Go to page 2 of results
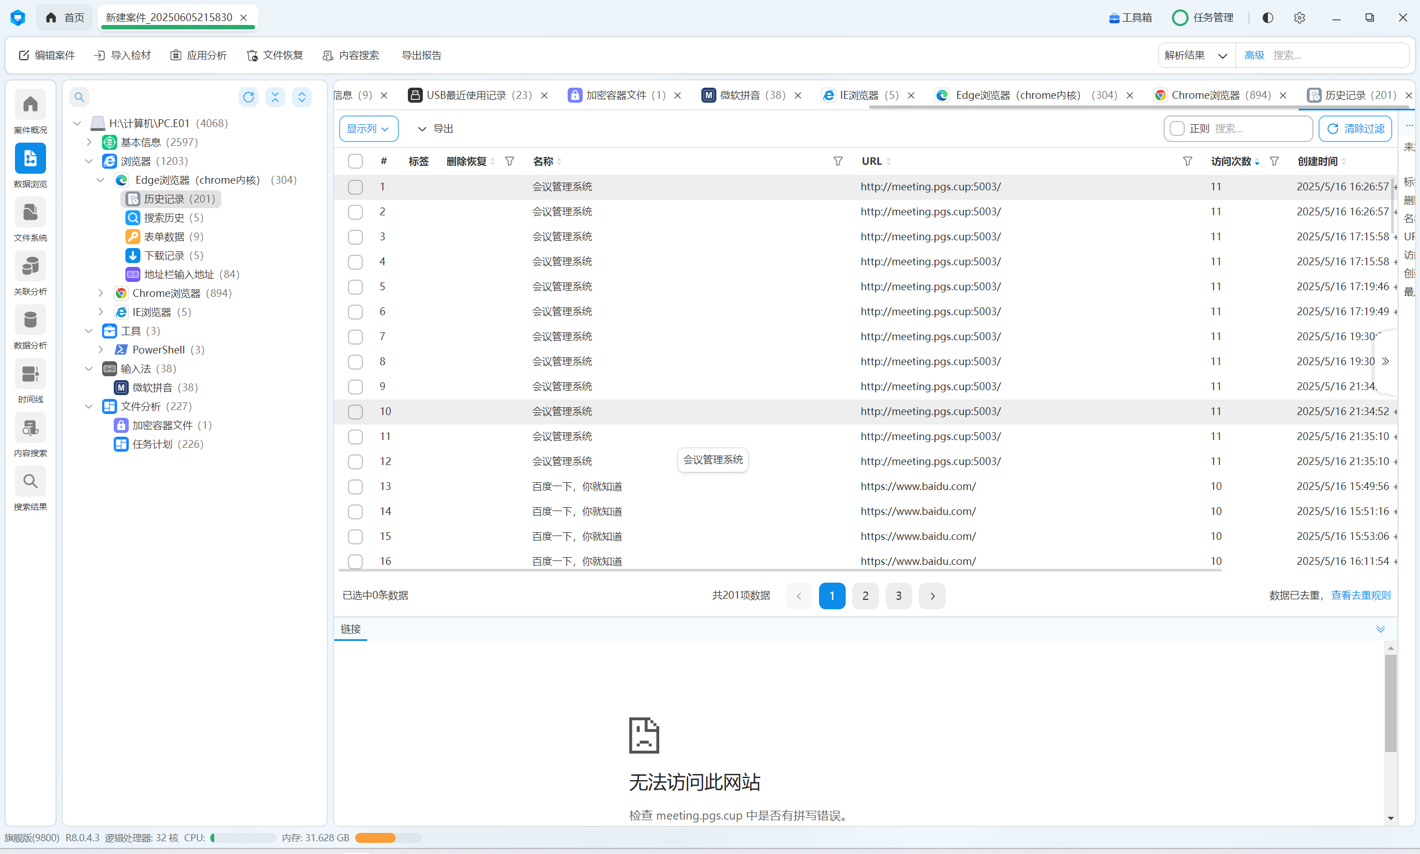Viewport: 1420px width, 854px height. point(865,596)
